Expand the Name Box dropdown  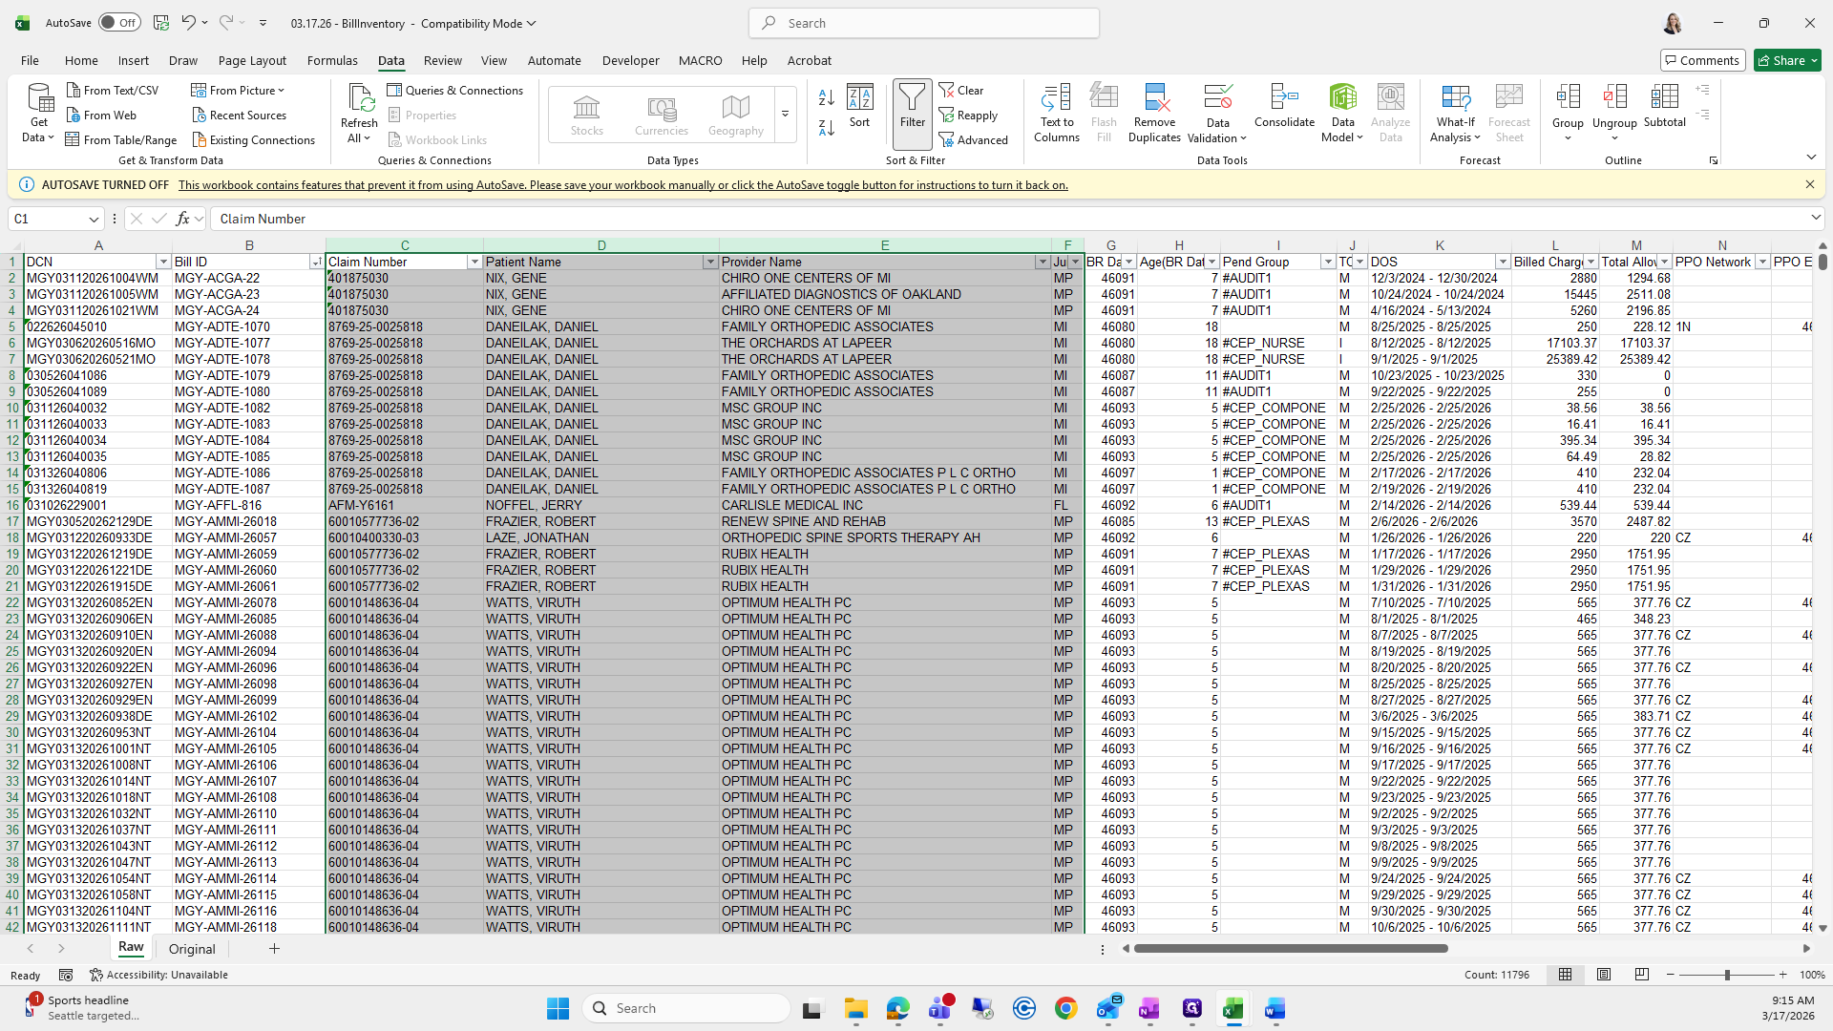click(94, 220)
